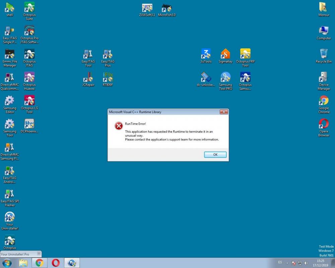Open the EasyJTAG Plus shortcut
335x268 pixels.
click(x=108, y=55)
